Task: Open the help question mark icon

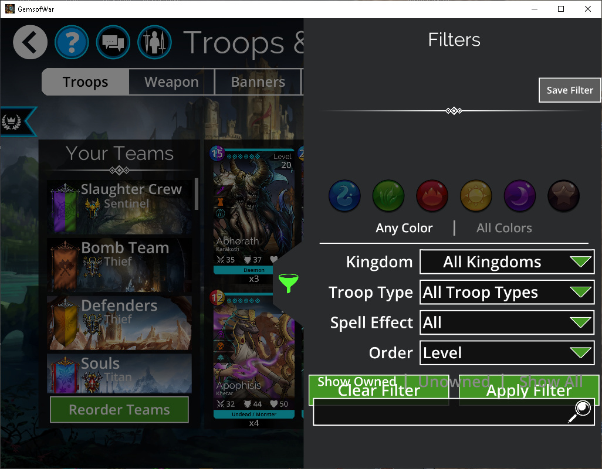Action: (x=72, y=42)
